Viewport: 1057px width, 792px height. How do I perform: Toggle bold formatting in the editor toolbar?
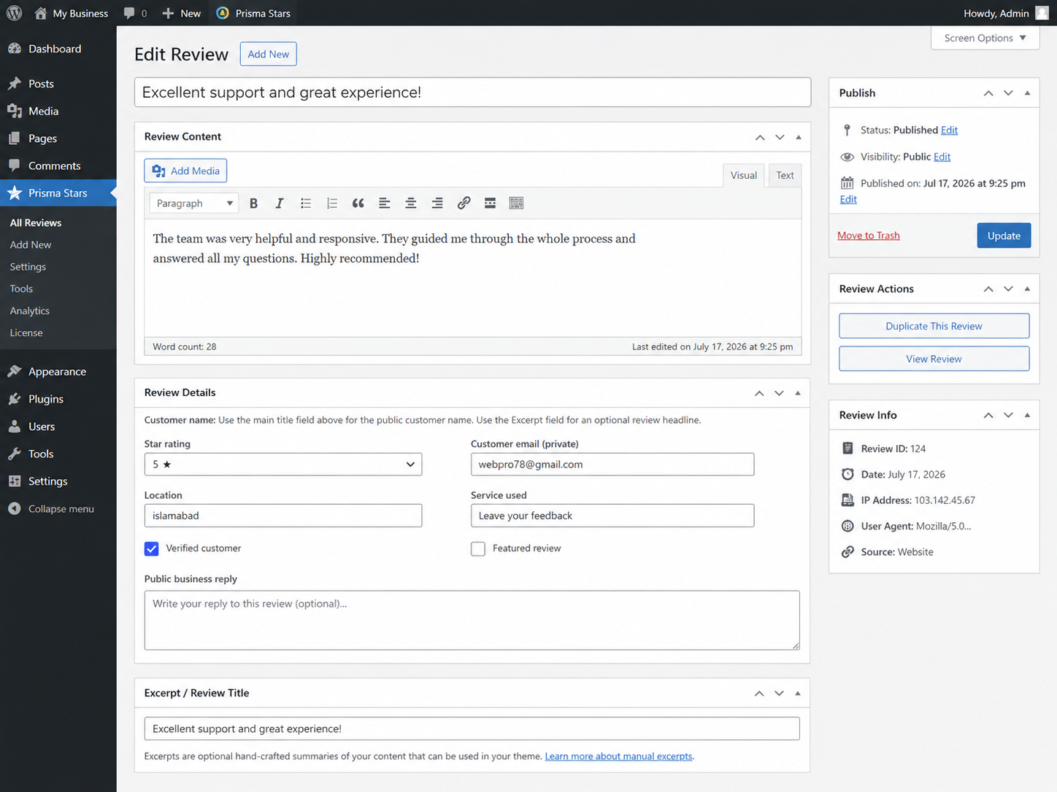[x=253, y=203]
